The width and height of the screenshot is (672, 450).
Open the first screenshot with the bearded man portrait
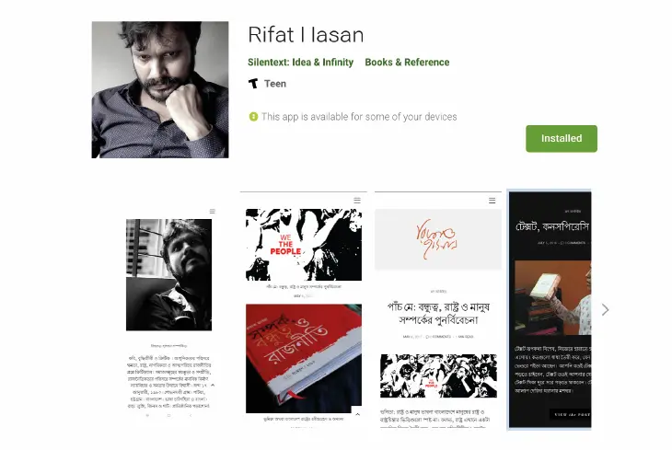[x=168, y=312]
